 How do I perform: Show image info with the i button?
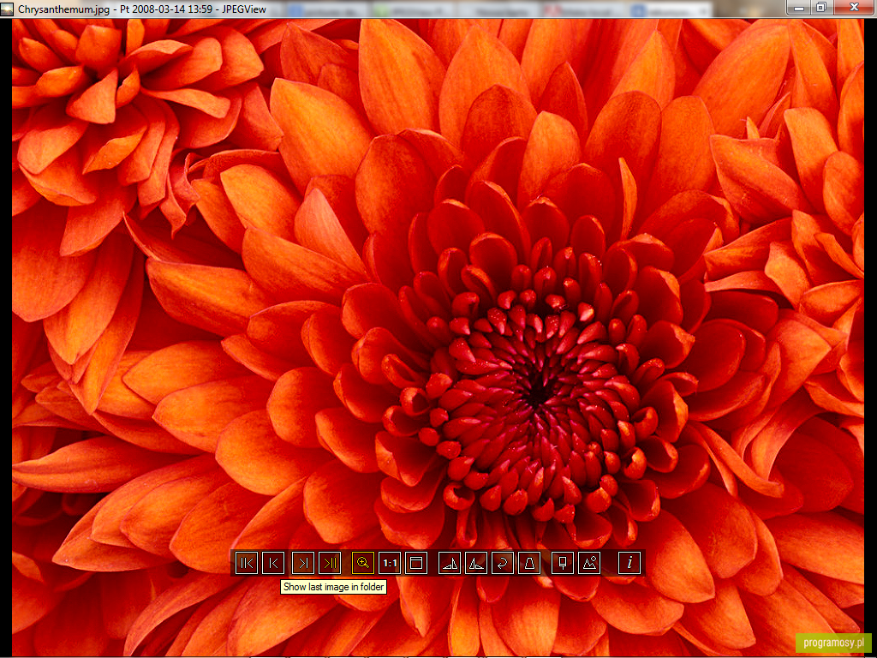point(629,563)
